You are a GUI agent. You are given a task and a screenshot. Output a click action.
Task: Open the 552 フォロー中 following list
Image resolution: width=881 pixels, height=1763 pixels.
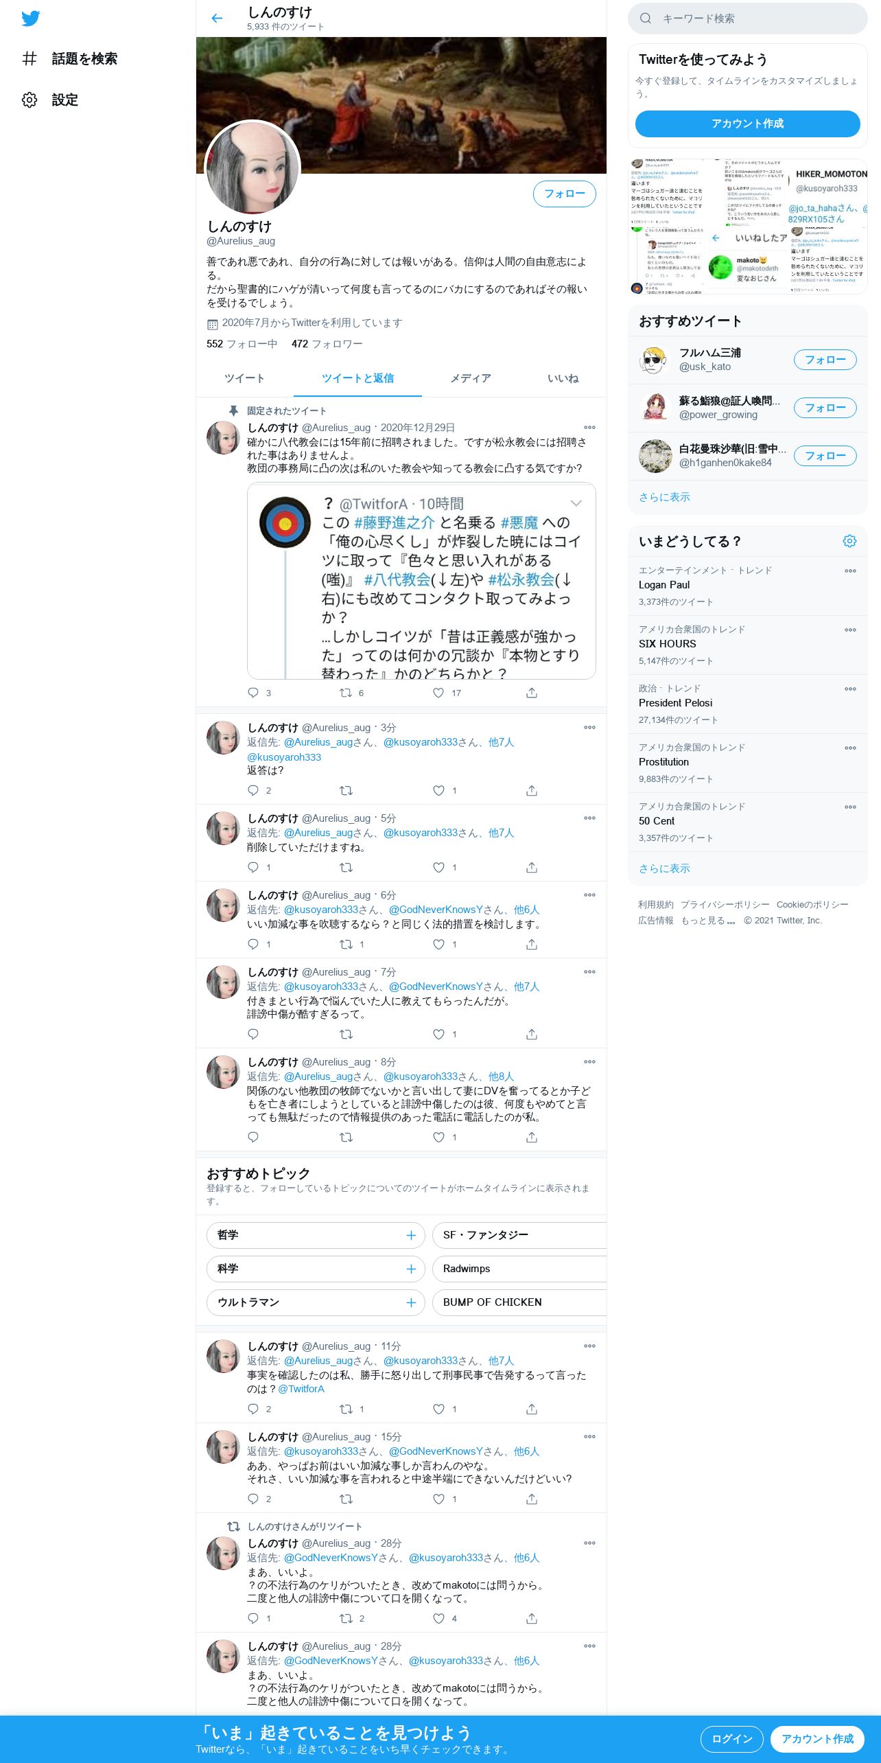tap(242, 344)
